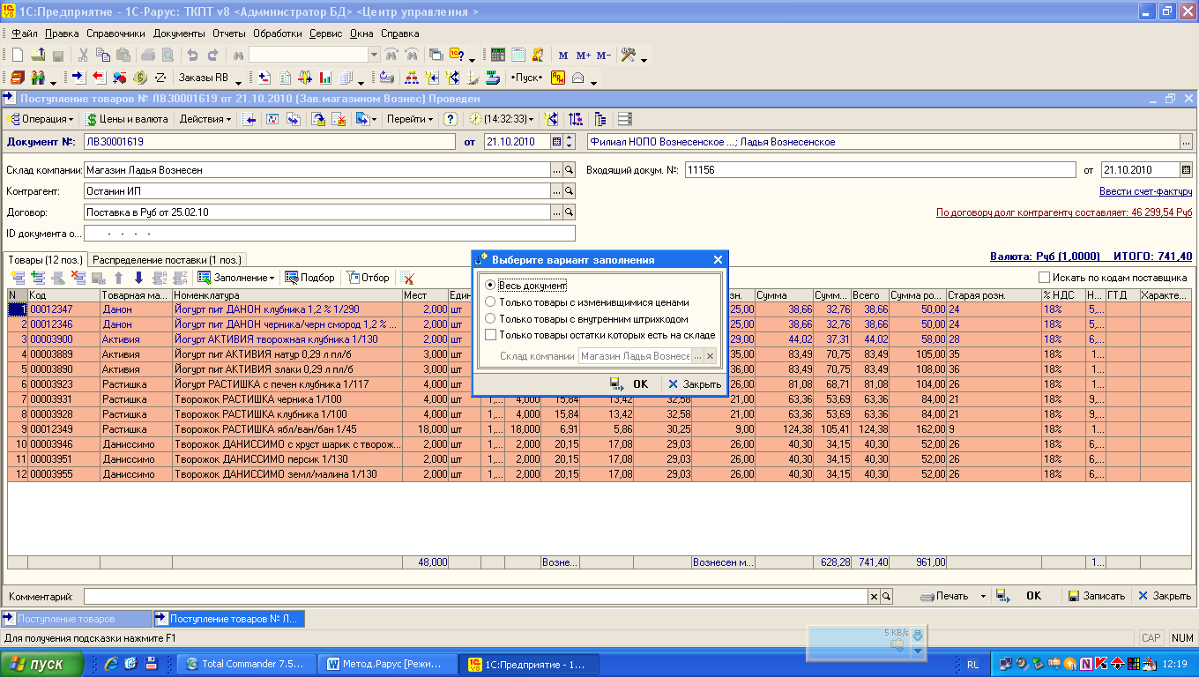Click ellipsis button of Склад компании field
This screenshot has width=1199, height=677.
(x=556, y=169)
